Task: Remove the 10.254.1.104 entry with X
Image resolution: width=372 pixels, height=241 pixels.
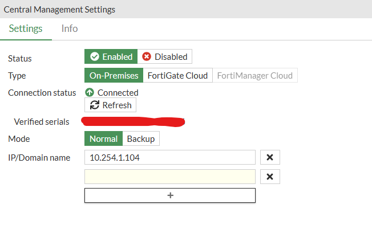Action: tap(270, 158)
